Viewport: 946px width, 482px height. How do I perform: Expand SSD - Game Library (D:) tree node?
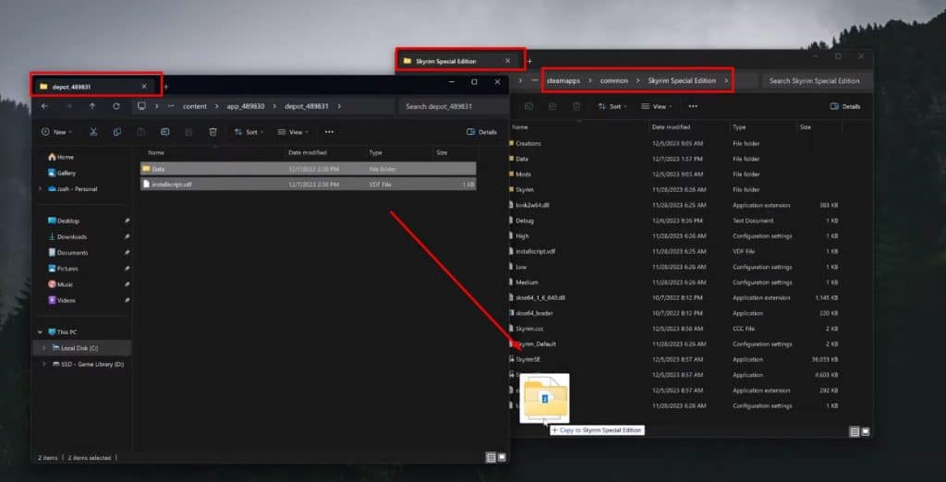[x=43, y=365]
